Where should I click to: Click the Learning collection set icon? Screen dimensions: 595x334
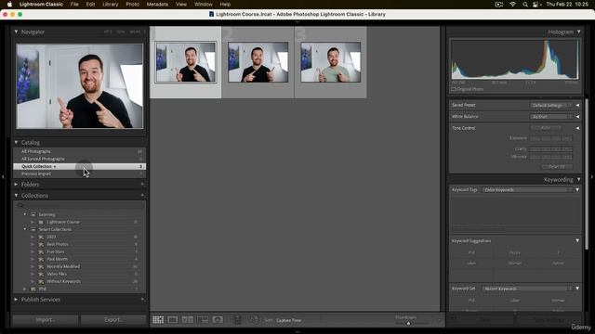click(33, 214)
